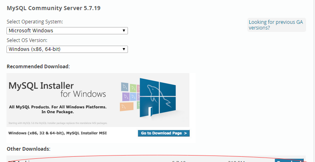Click the Go to Download Page button
The height and width of the screenshot is (162, 315).
(x=164, y=133)
